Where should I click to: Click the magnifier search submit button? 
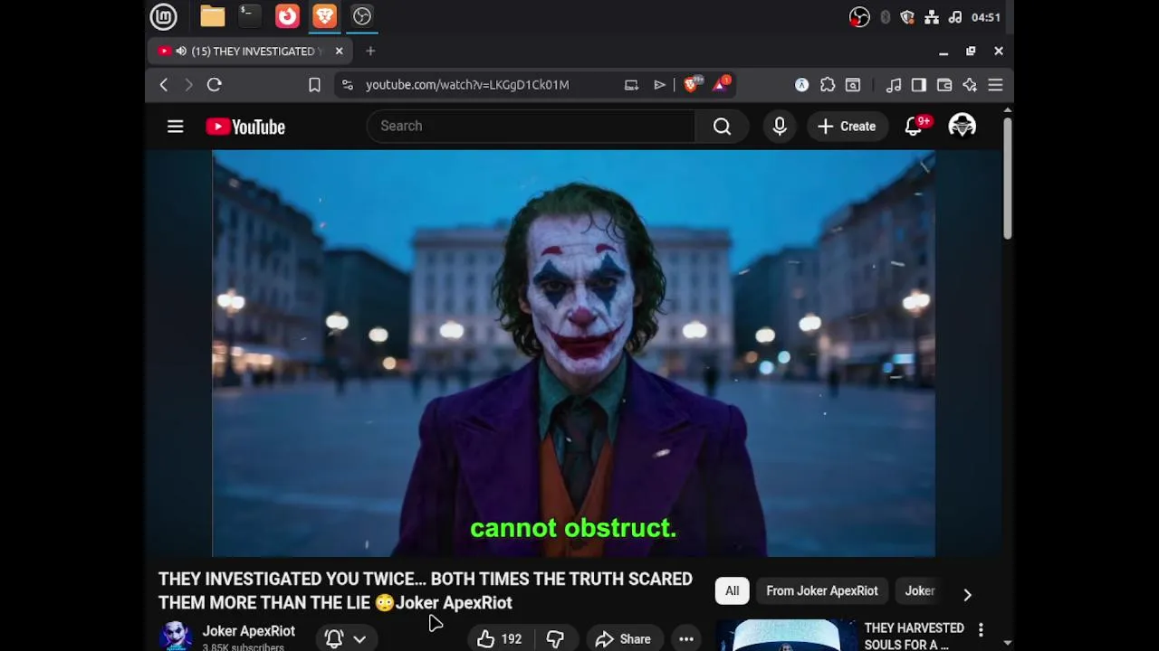(x=722, y=127)
